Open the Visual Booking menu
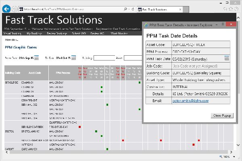Viewport: 242px width, 161px height. point(12,33)
